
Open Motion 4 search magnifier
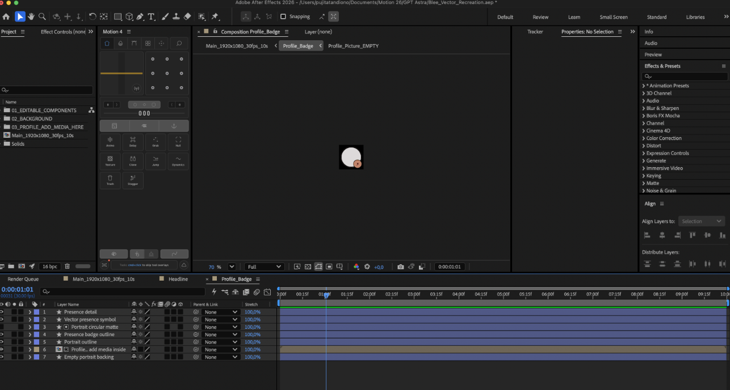(179, 43)
